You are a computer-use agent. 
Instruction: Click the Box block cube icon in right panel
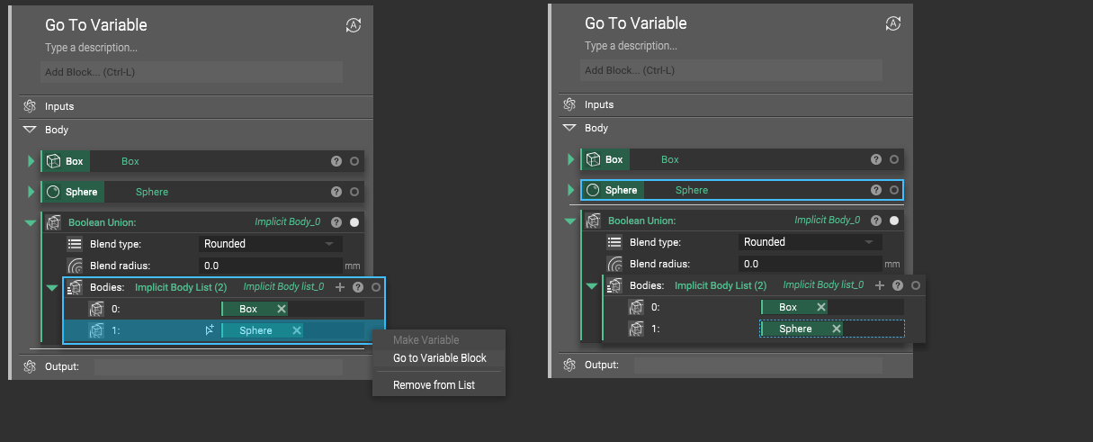pyautogui.click(x=593, y=159)
